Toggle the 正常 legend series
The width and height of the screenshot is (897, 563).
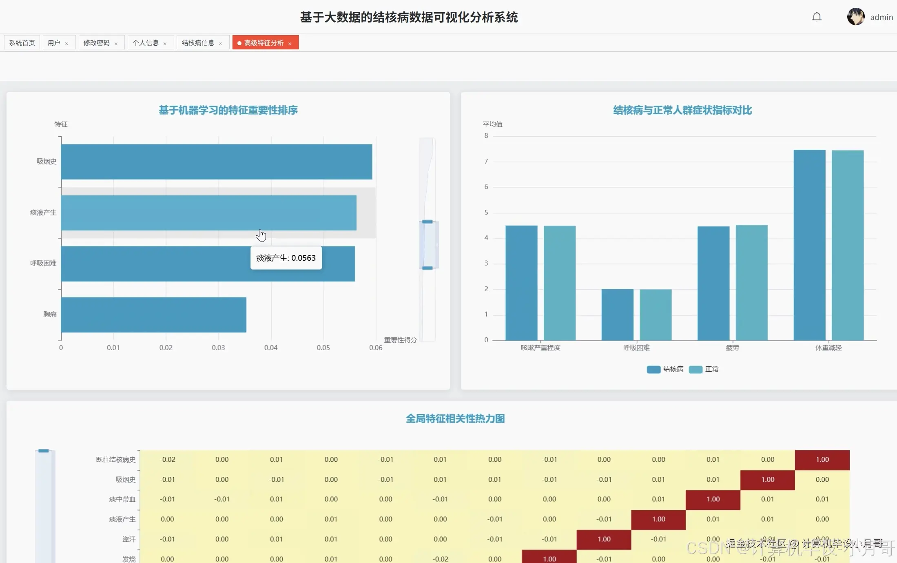(704, 369)
